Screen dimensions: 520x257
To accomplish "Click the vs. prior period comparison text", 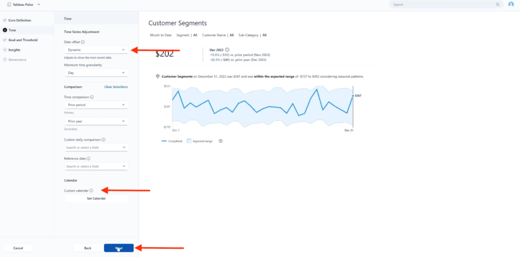I will coord(240,55).
